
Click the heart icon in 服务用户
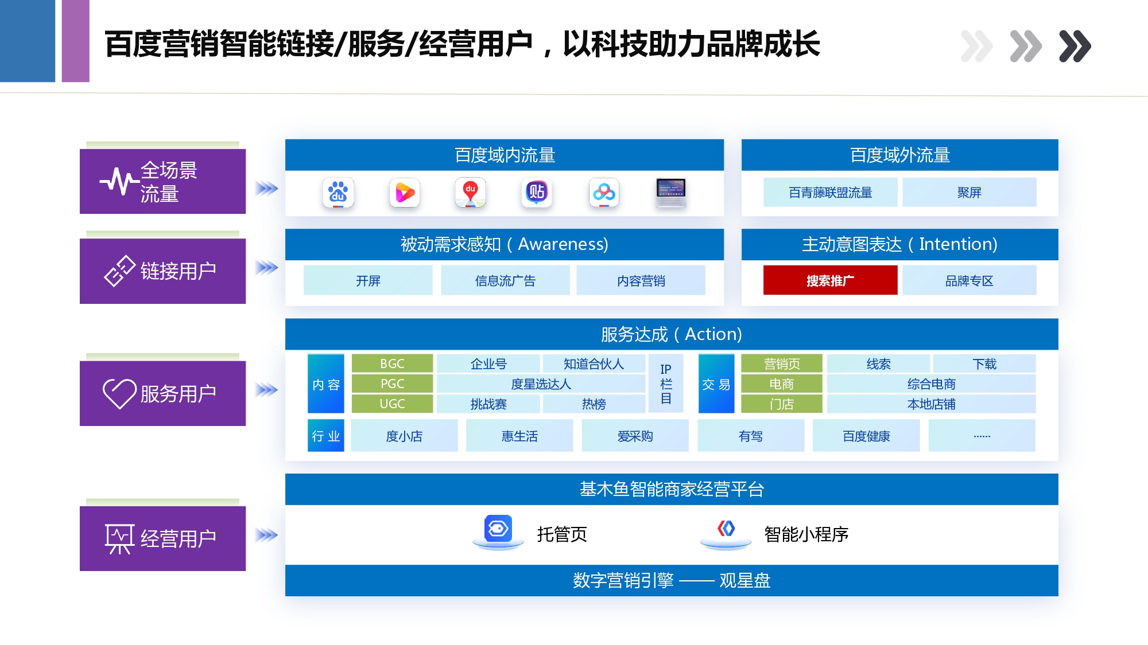pyautogui.click(x=119, y=393)
